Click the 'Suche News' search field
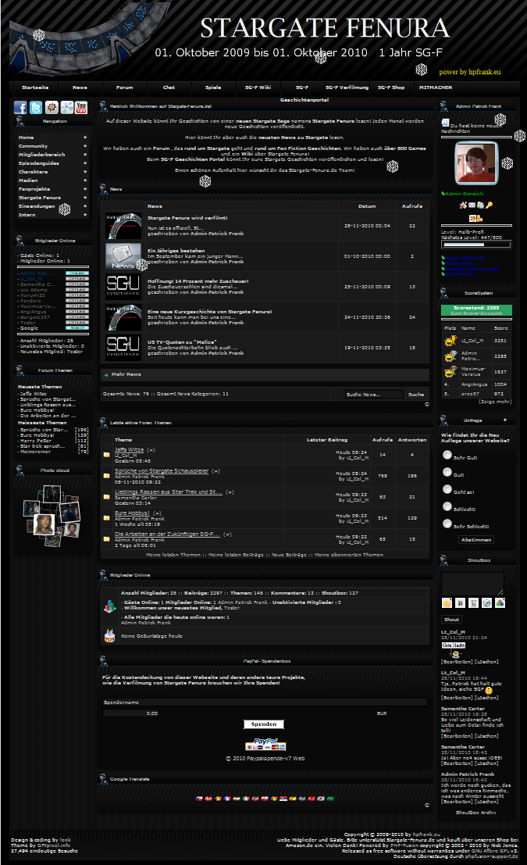Screen dimensions: 527x865 pos(374,395)
